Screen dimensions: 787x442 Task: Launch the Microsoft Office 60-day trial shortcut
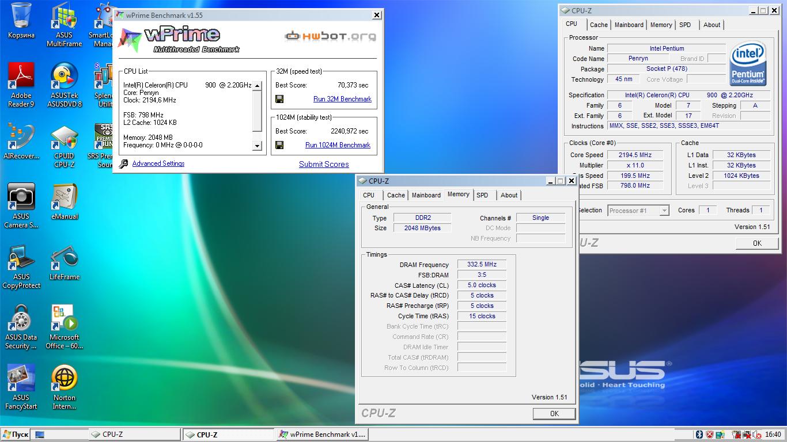point(65,327)
